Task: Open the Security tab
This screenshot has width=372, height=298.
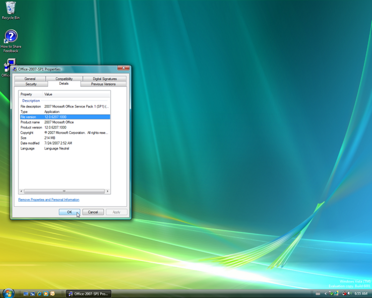Action: click(31, 84)
